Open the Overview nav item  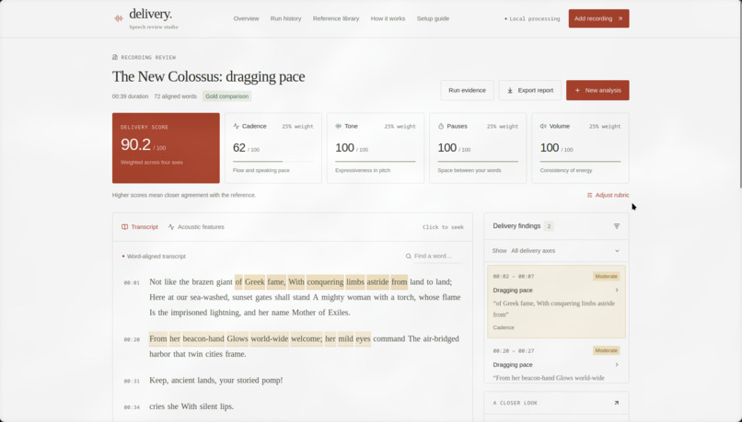(246, 18)
